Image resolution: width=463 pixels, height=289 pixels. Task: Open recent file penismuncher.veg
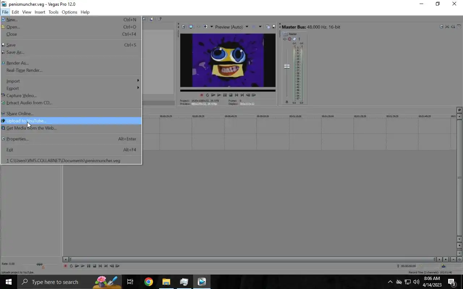coord(71,160)
